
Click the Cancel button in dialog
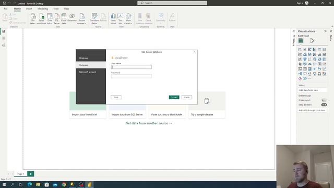[x=187, y=97]
